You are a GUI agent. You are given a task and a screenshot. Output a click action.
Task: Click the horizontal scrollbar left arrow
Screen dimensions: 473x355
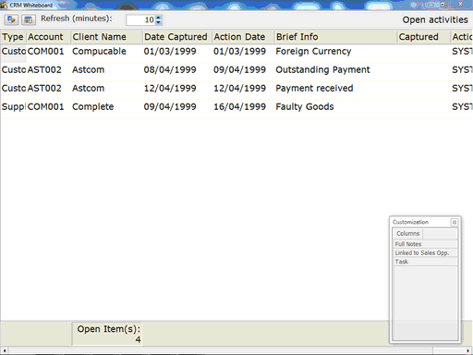coord(5,350)
